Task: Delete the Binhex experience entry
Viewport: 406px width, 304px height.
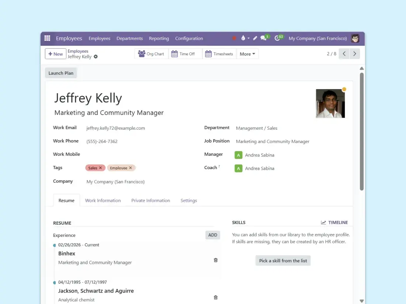Action: tap(216, 260)
